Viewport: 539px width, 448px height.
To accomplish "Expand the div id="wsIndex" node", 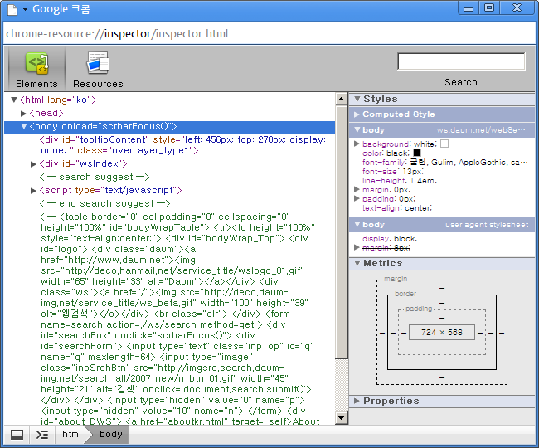I will click(x=33, y=164).
